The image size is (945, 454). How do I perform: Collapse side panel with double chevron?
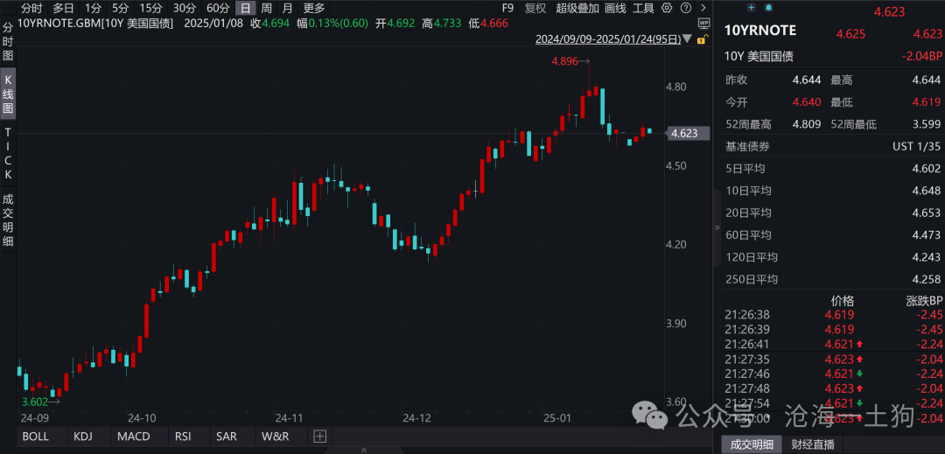(718, 227)
